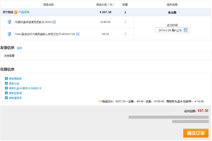Open the 产品咨询 link
This screenshot has height=141, width=212.
24,12
